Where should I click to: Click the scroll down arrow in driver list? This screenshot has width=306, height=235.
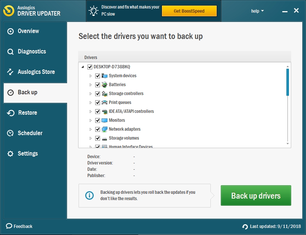(287, 144)
